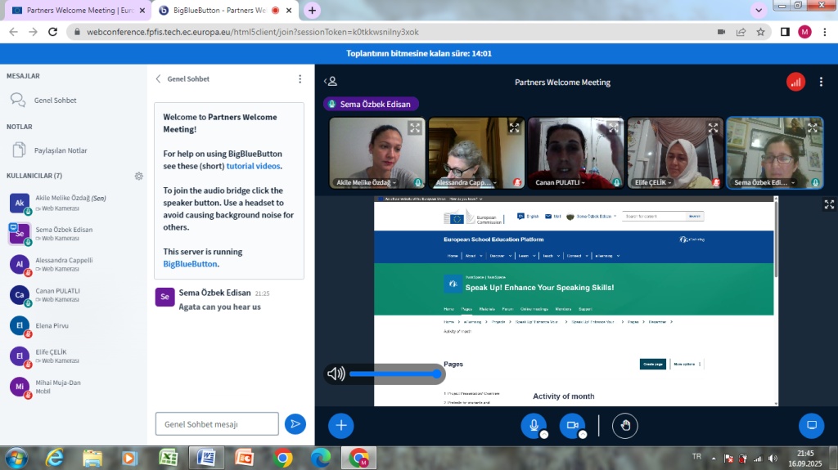Open chat options three-dot menu
This screenshot has height=470, width=838.
[x=300, y=79]
